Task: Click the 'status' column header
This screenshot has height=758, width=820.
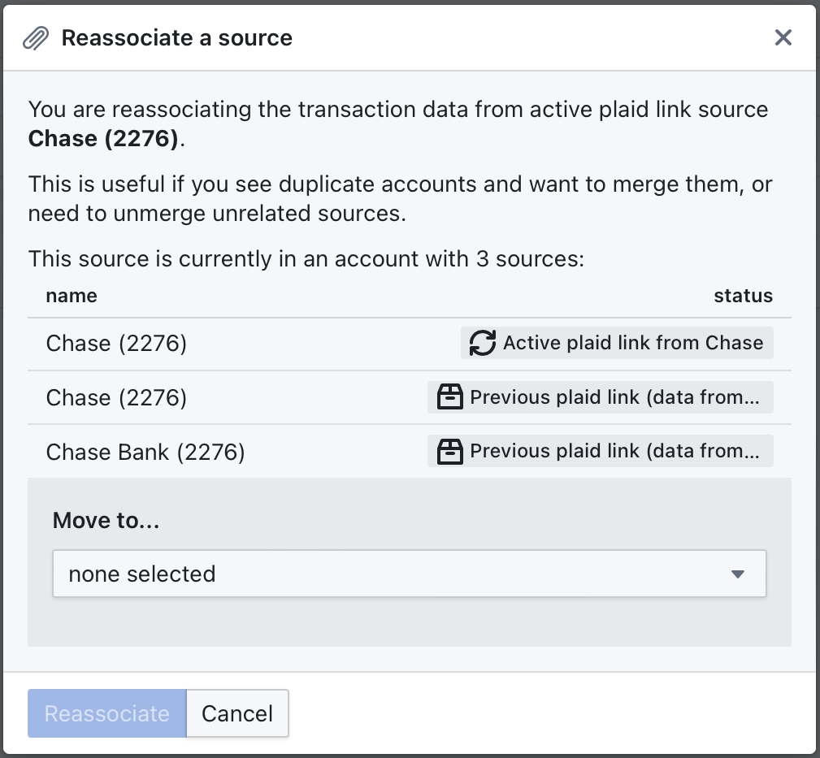Action: (743, 296)
